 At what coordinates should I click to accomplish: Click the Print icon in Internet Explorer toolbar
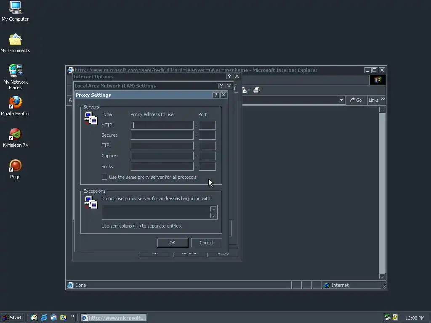coord(256,90)
